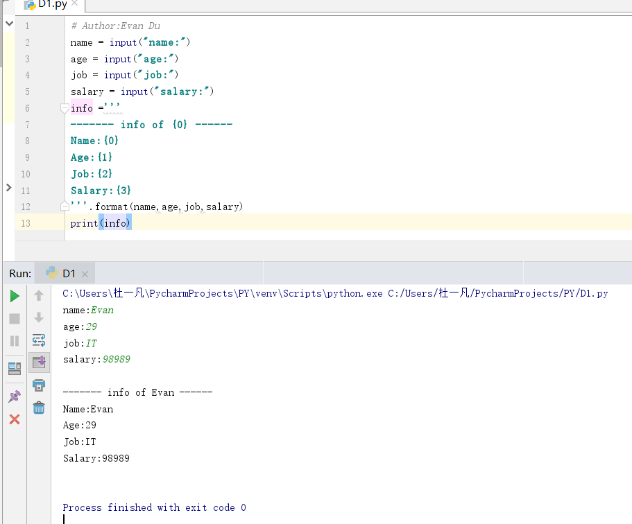Click the Stop process square icon

[x=15, y=319]
